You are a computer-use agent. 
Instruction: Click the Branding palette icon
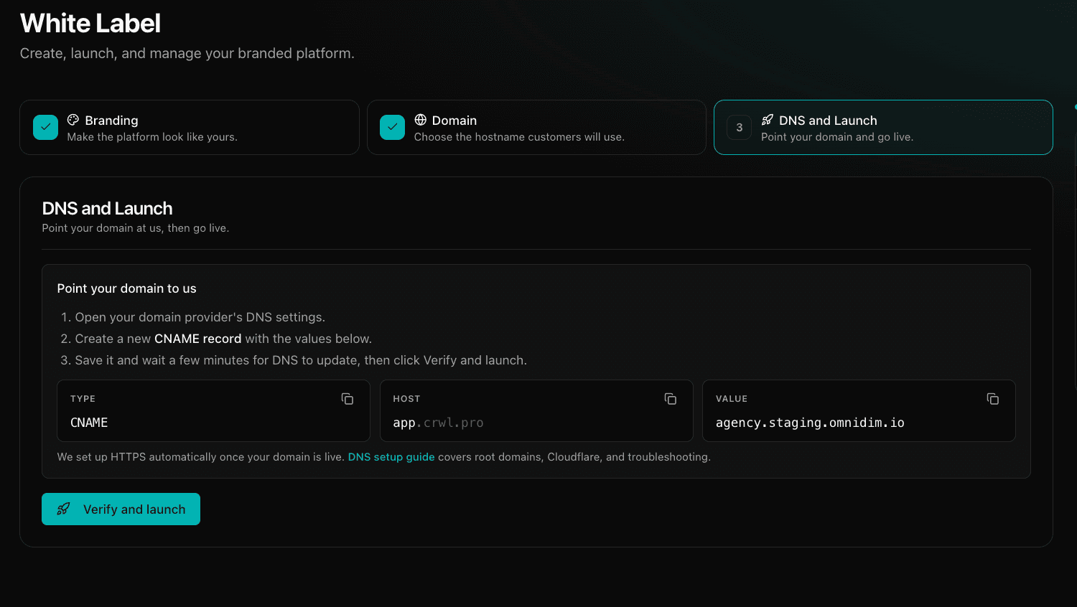click(x=73, y=120)
